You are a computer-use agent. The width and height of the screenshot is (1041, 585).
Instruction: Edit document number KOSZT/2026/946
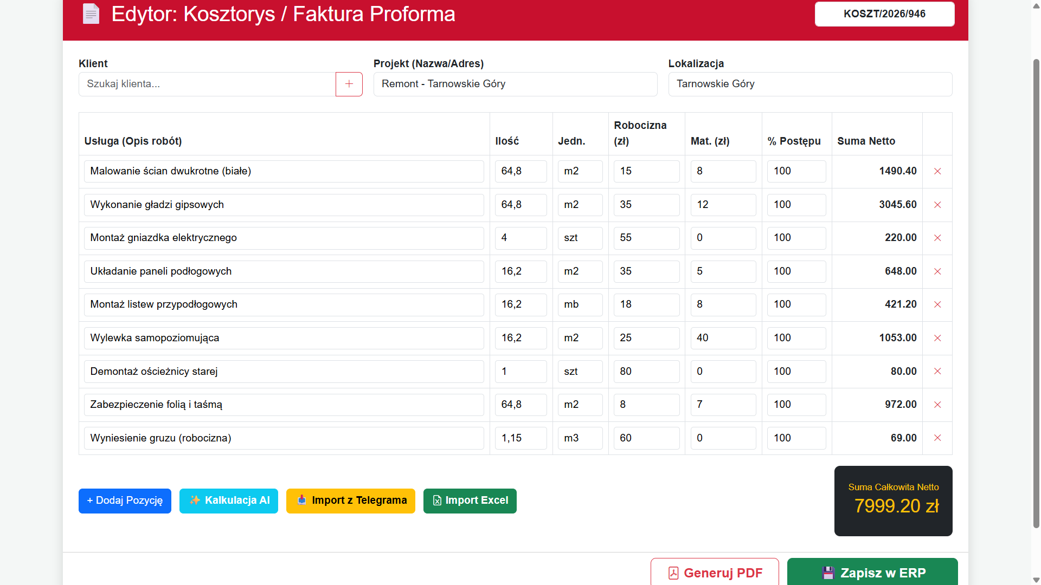click(884, 14)
